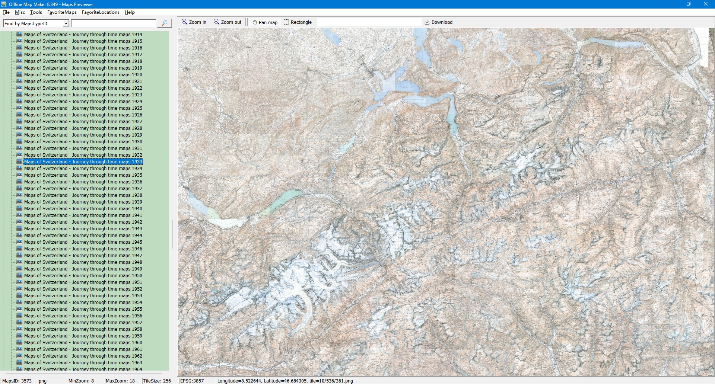The image size is (715, 384).
Task: Open the FavoriteLocations menu
Action: (101, 12)
